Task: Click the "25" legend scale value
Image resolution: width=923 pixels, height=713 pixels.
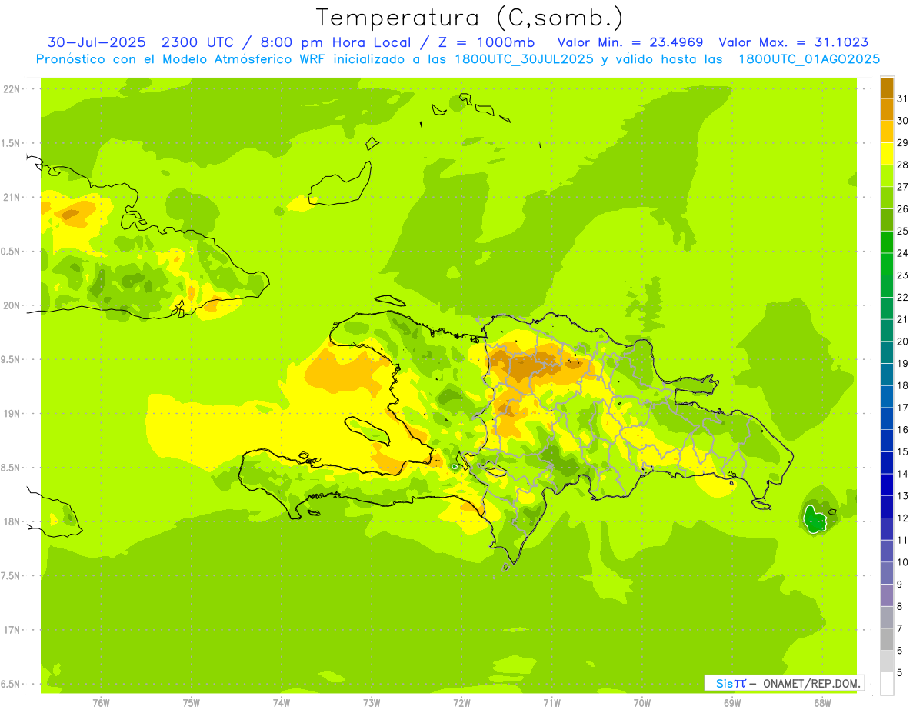Action: pos(903,231)
